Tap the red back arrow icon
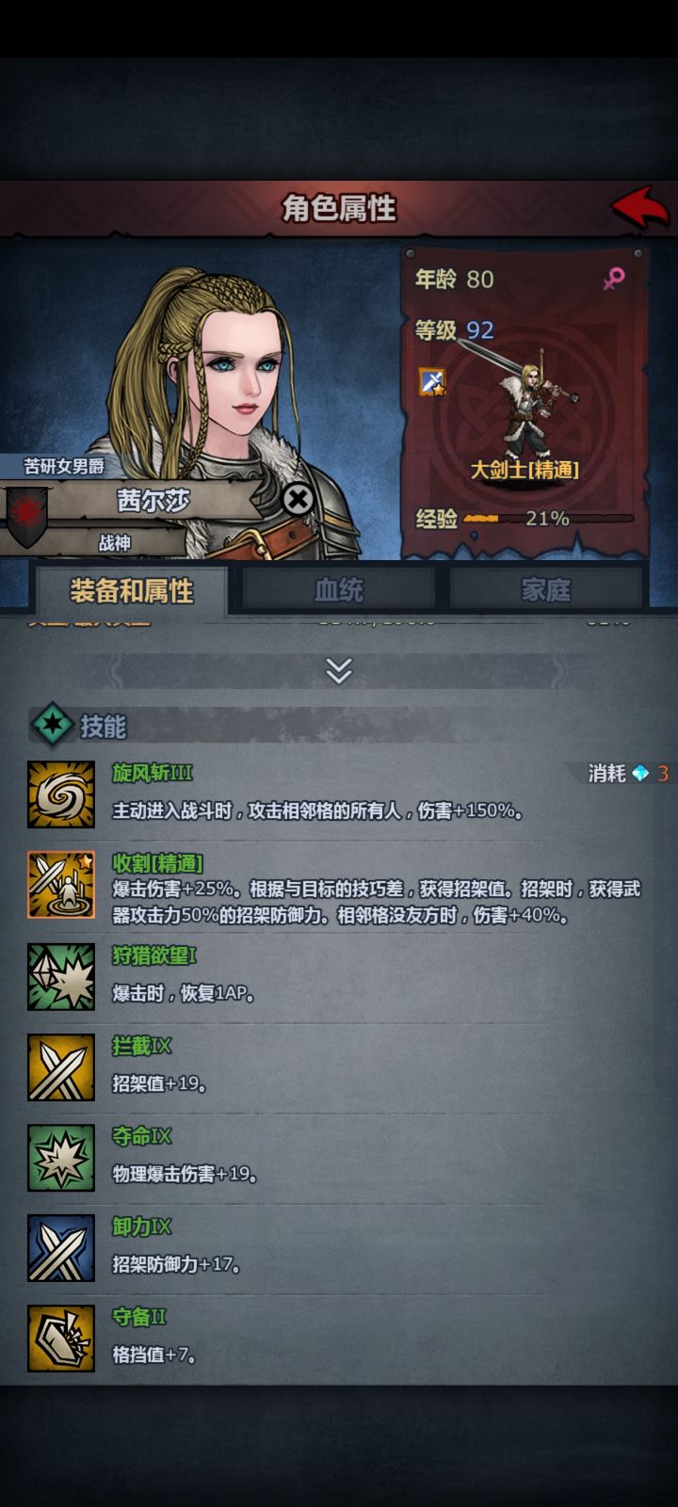This screenshot has height=1507, width=678. (639, 207)
